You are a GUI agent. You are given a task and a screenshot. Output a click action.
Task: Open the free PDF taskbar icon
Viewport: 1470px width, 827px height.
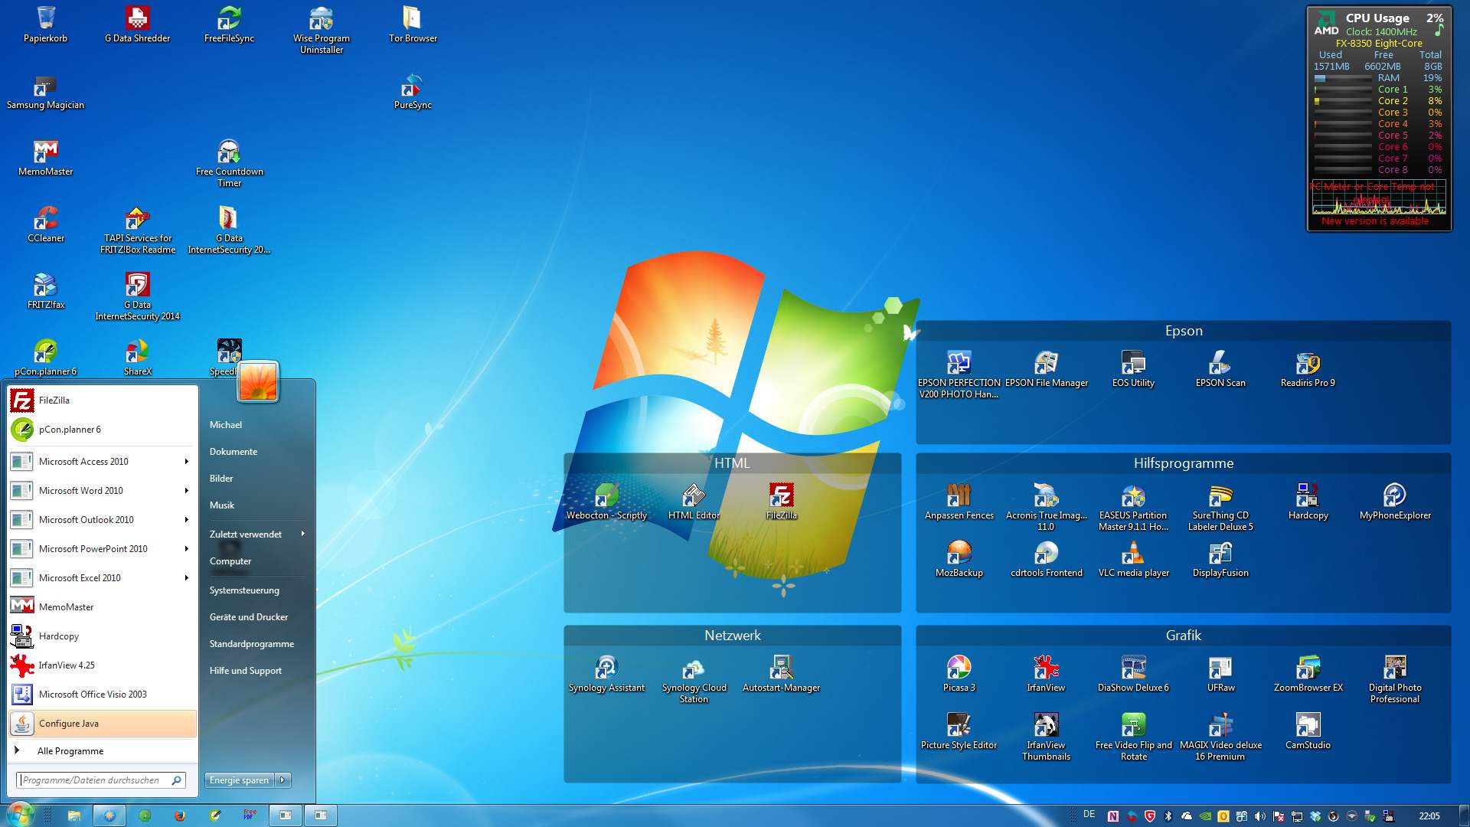pyautogui.click(x=250, y=816)
